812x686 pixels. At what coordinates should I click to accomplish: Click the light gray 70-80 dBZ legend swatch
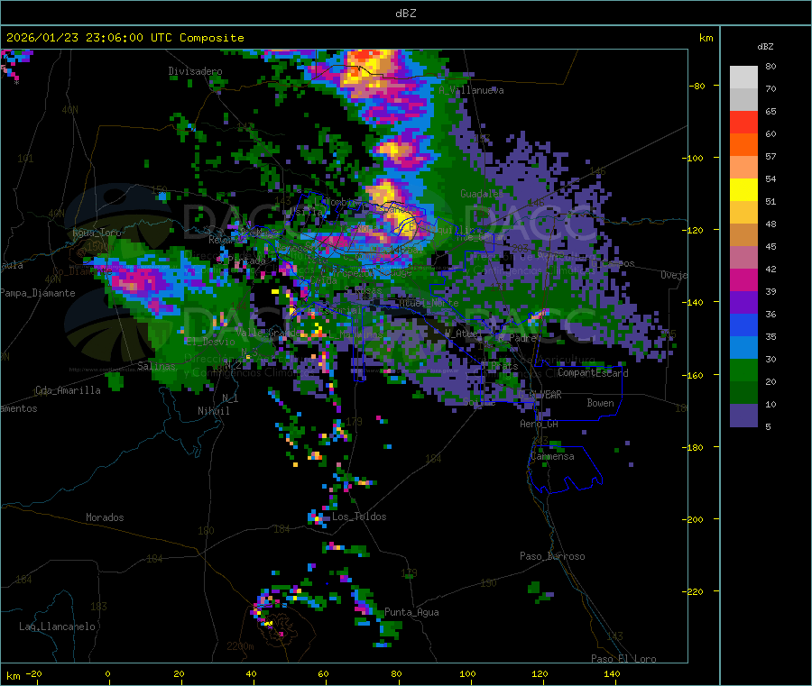click(x=743, y=78)
